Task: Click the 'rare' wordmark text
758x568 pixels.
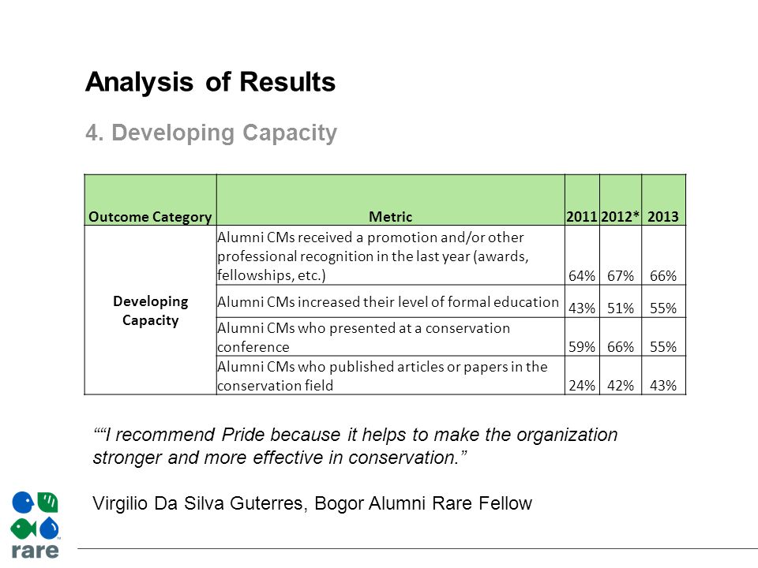Action: pos(35,551)
